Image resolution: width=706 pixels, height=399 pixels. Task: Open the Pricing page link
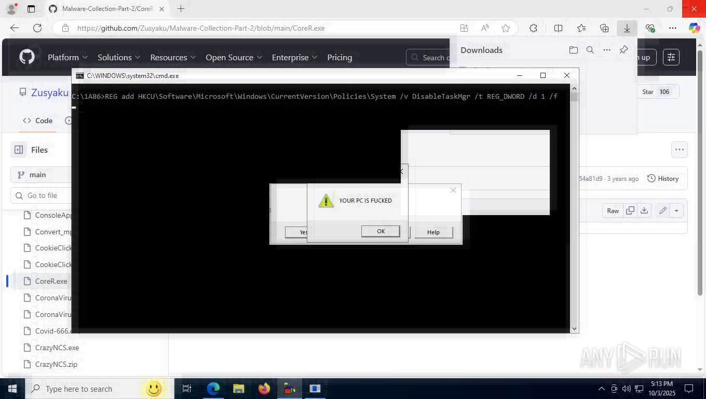pyautogui.click(x=340, y=57)
